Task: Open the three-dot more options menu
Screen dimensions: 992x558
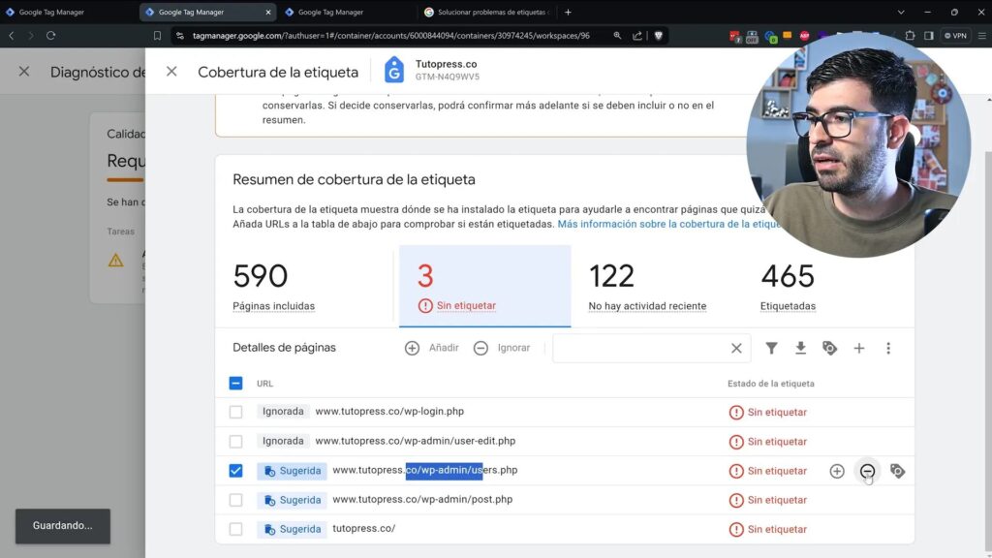Action: pos(888,348)
